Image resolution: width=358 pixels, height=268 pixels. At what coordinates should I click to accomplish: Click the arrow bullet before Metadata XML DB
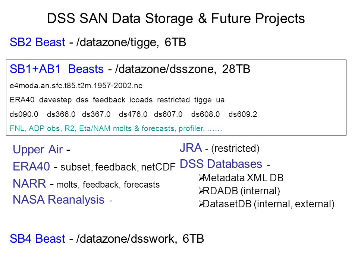[x=201, y=178]
